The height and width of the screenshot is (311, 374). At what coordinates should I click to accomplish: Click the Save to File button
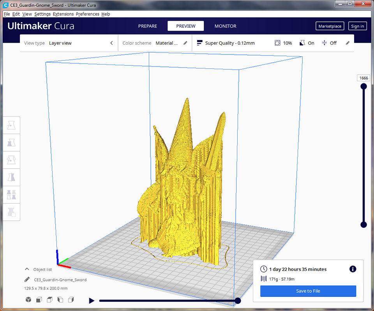[x=308, y=291]
